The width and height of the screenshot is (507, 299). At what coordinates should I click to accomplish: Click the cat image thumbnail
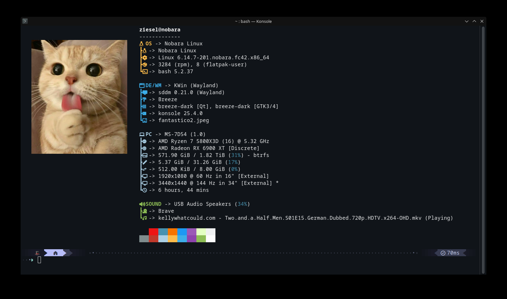click(79, 97)
